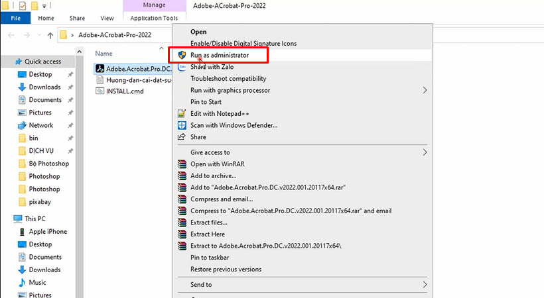Open the recent locations dropdown arrow
Screen dimensions: 544x298
pos(39,35)
